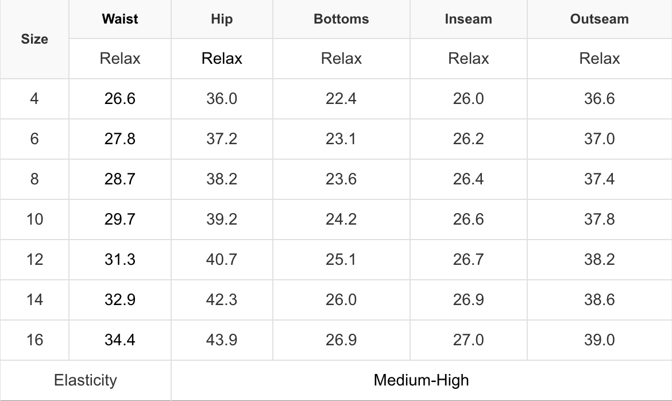Click outseam value 39.0
This screenshot has height=401, width=672.
(599, 340)
